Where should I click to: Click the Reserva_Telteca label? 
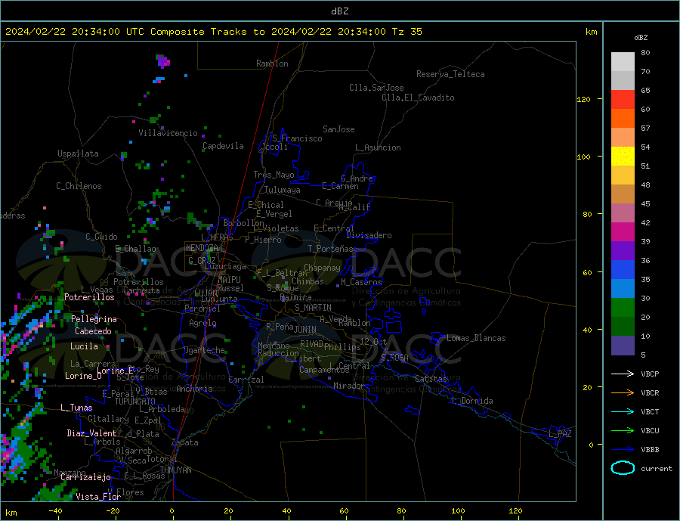[x=450, y=74]
